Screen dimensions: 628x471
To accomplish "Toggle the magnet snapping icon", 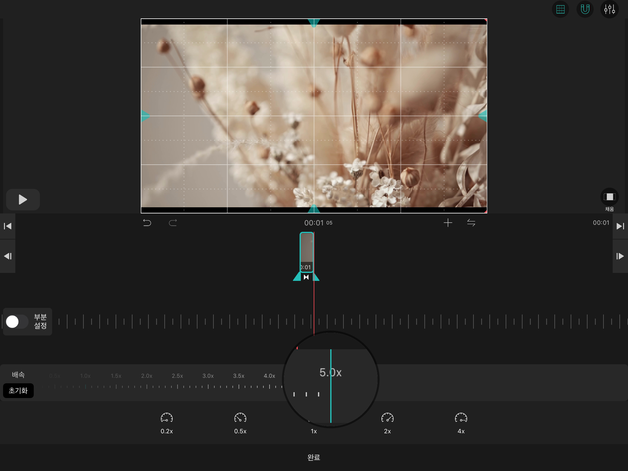I will [585, 10].
